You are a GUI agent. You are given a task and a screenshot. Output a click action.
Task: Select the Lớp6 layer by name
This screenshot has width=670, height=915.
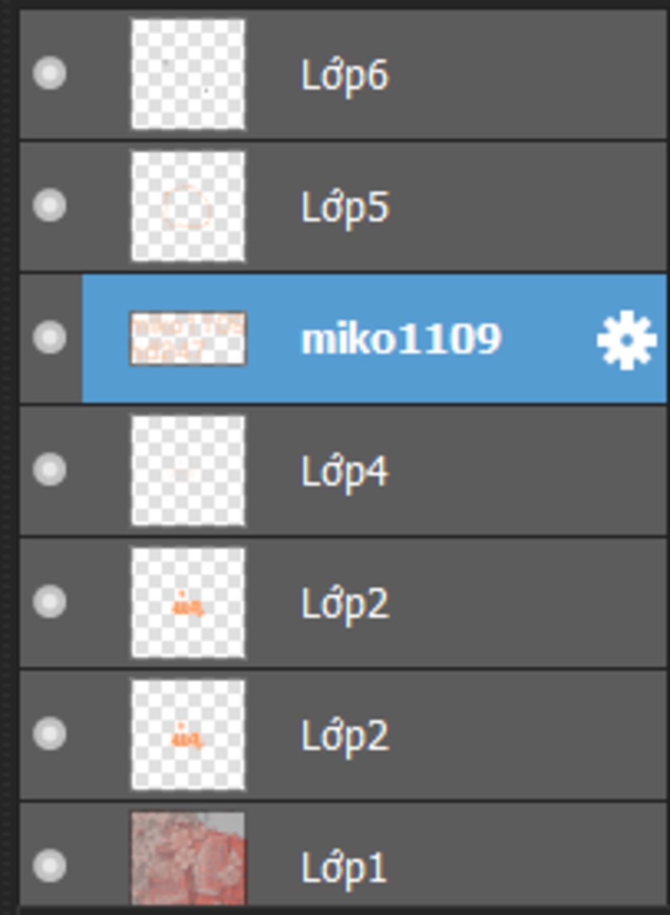pos(345,76)
